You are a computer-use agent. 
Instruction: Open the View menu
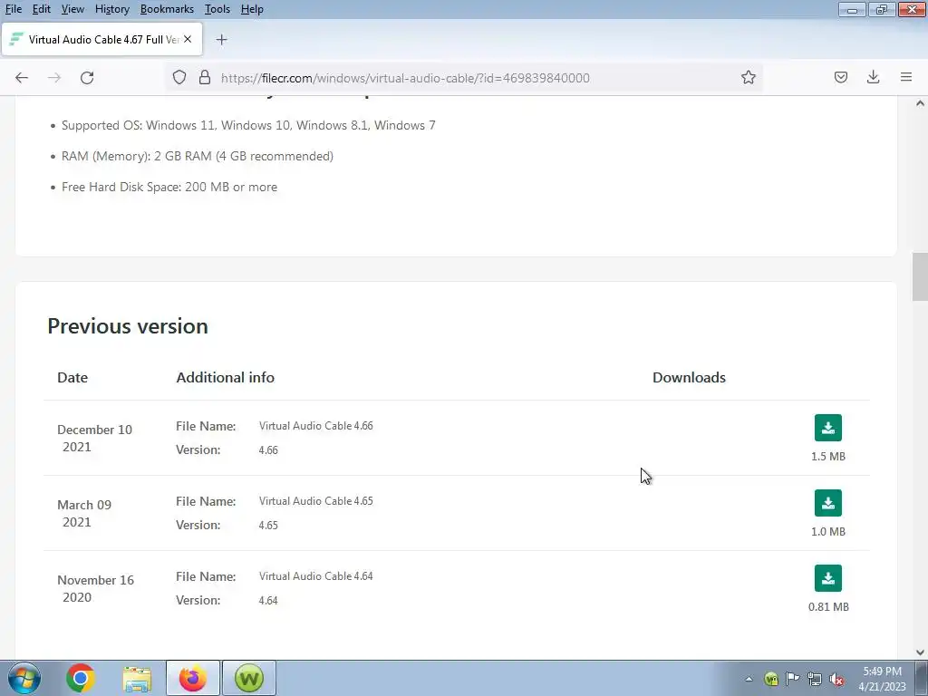click(x=72, y=9)
